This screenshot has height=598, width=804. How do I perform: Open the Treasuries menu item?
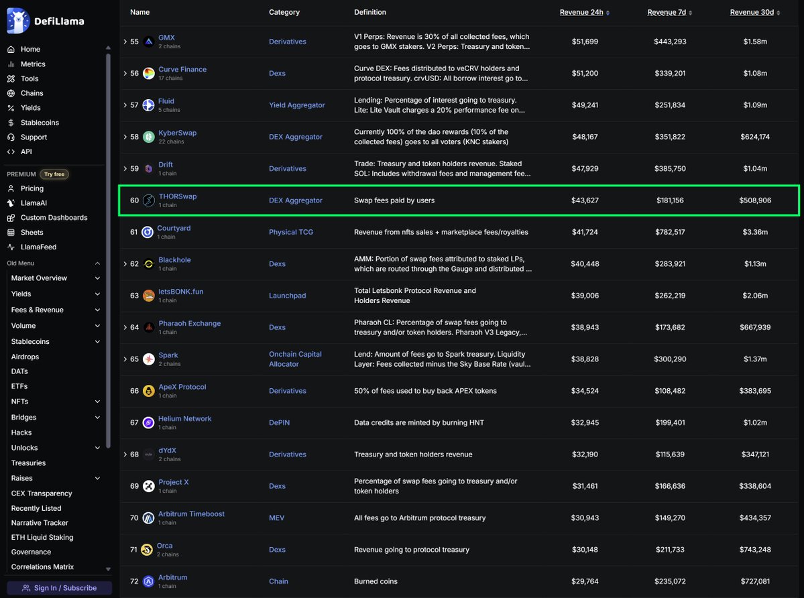point(29,463)
